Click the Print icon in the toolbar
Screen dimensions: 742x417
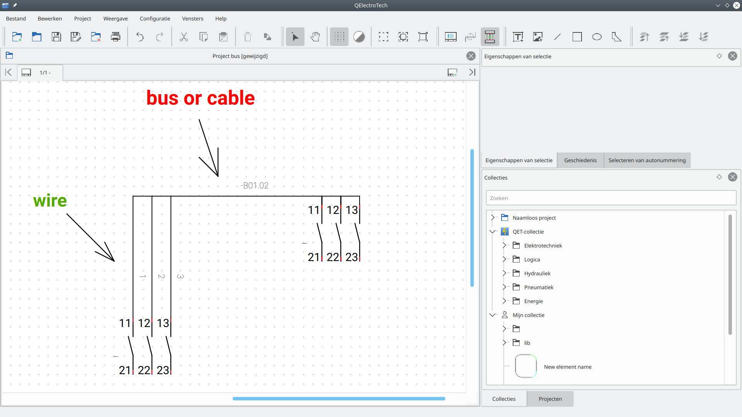115,37
